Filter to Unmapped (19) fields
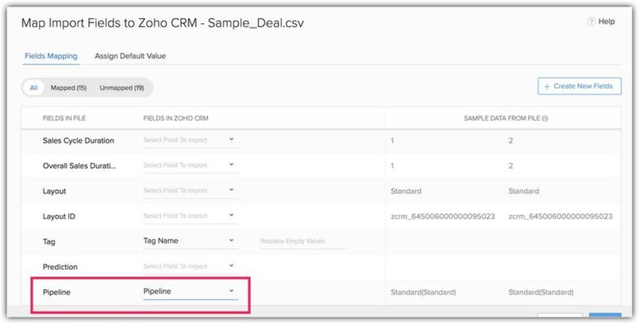Viewport: 639px width, 324px height. (122, 88)
